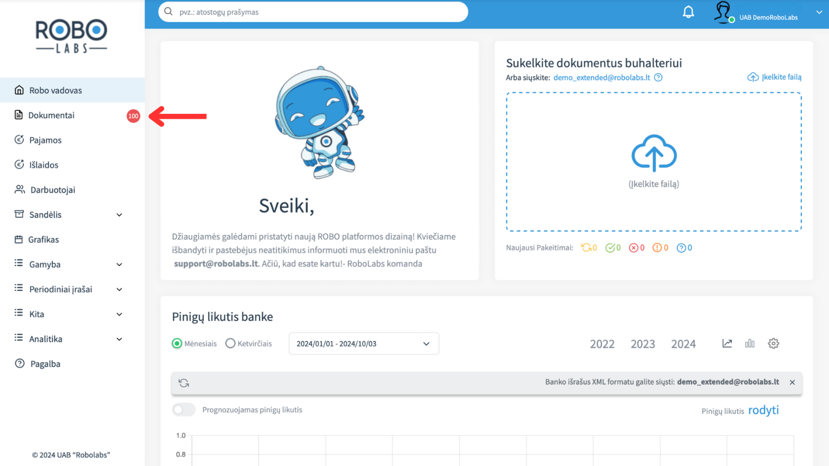Open the user avatar profile icon
This screenshot has height=466, width=829.
click(723, 12)
